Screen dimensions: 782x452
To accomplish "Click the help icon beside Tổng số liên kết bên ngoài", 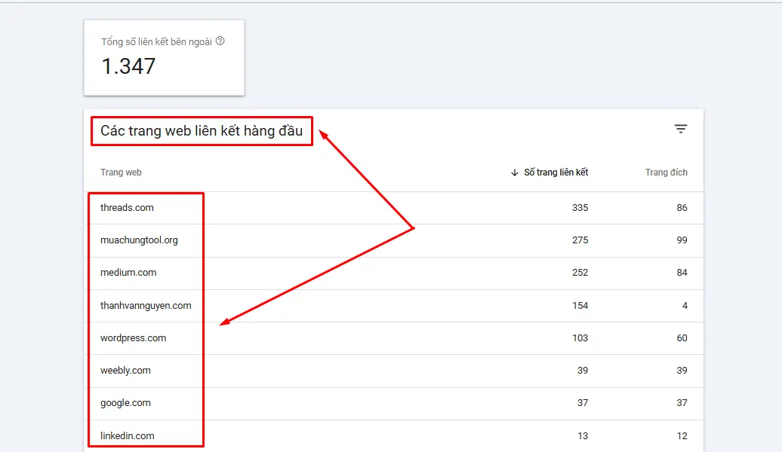I will click(220, 41).
